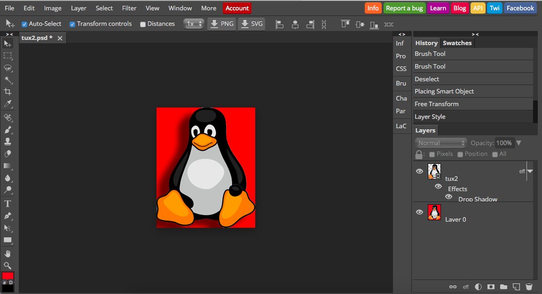Open the Learn link

click(438, 8)
